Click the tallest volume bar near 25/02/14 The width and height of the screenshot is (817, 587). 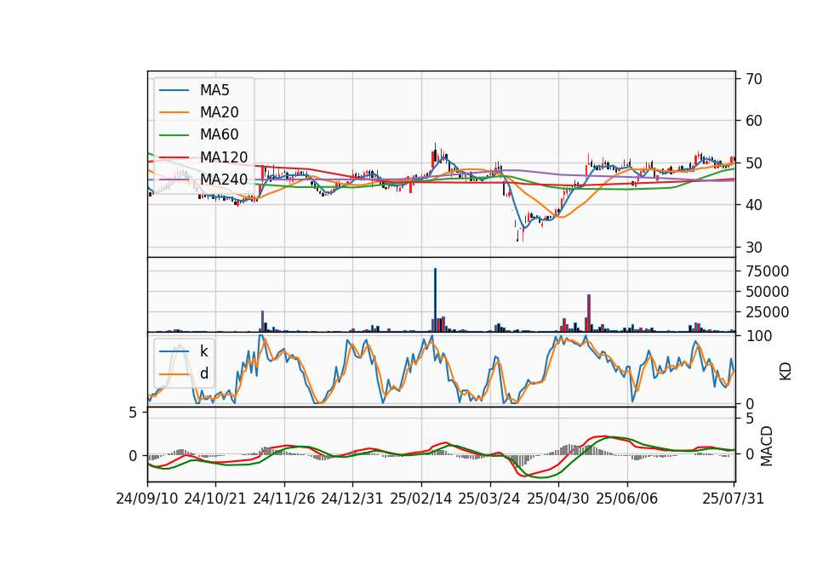click(436, 300)
